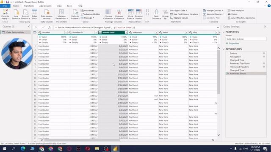Collapse the Queries pane
271x152 pixels.
point(29,27)
